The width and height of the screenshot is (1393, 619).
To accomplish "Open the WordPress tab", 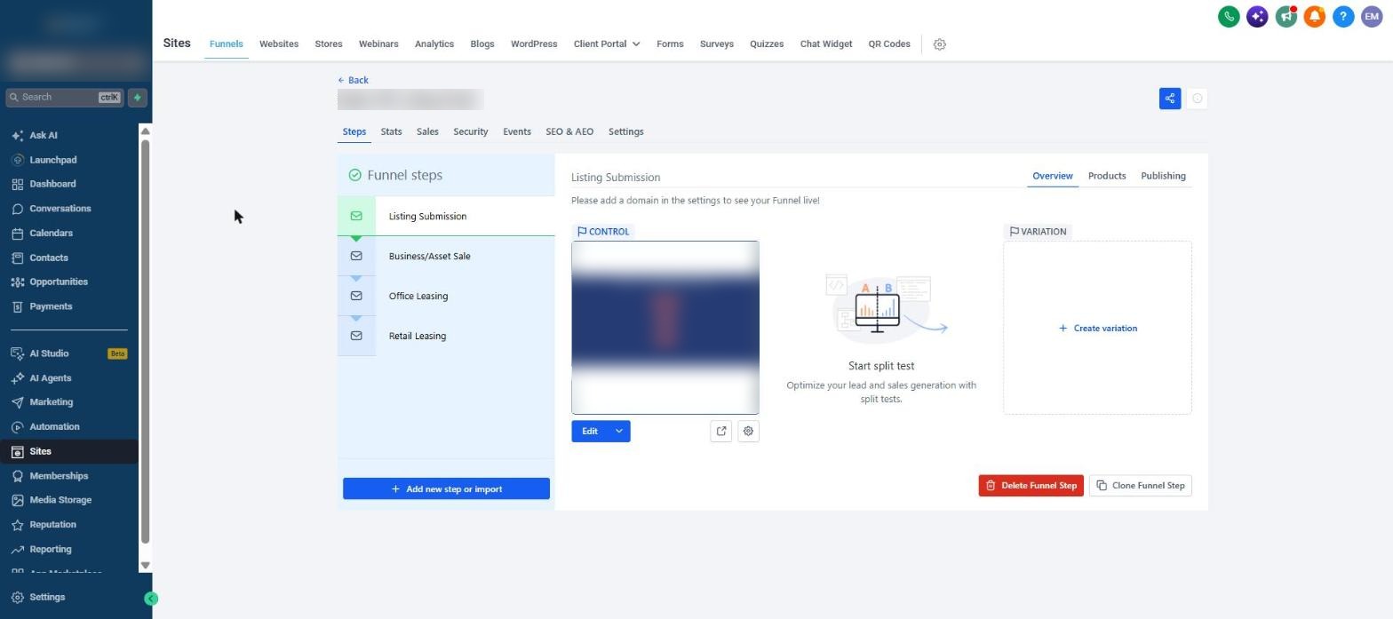I will click(x=534, y=44).
